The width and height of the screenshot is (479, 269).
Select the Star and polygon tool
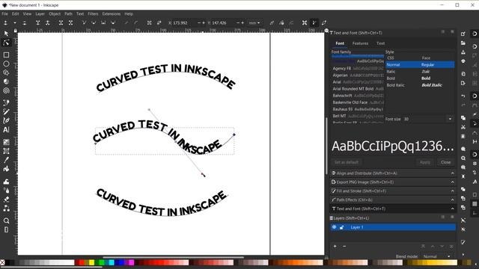[x=6, y=72]
